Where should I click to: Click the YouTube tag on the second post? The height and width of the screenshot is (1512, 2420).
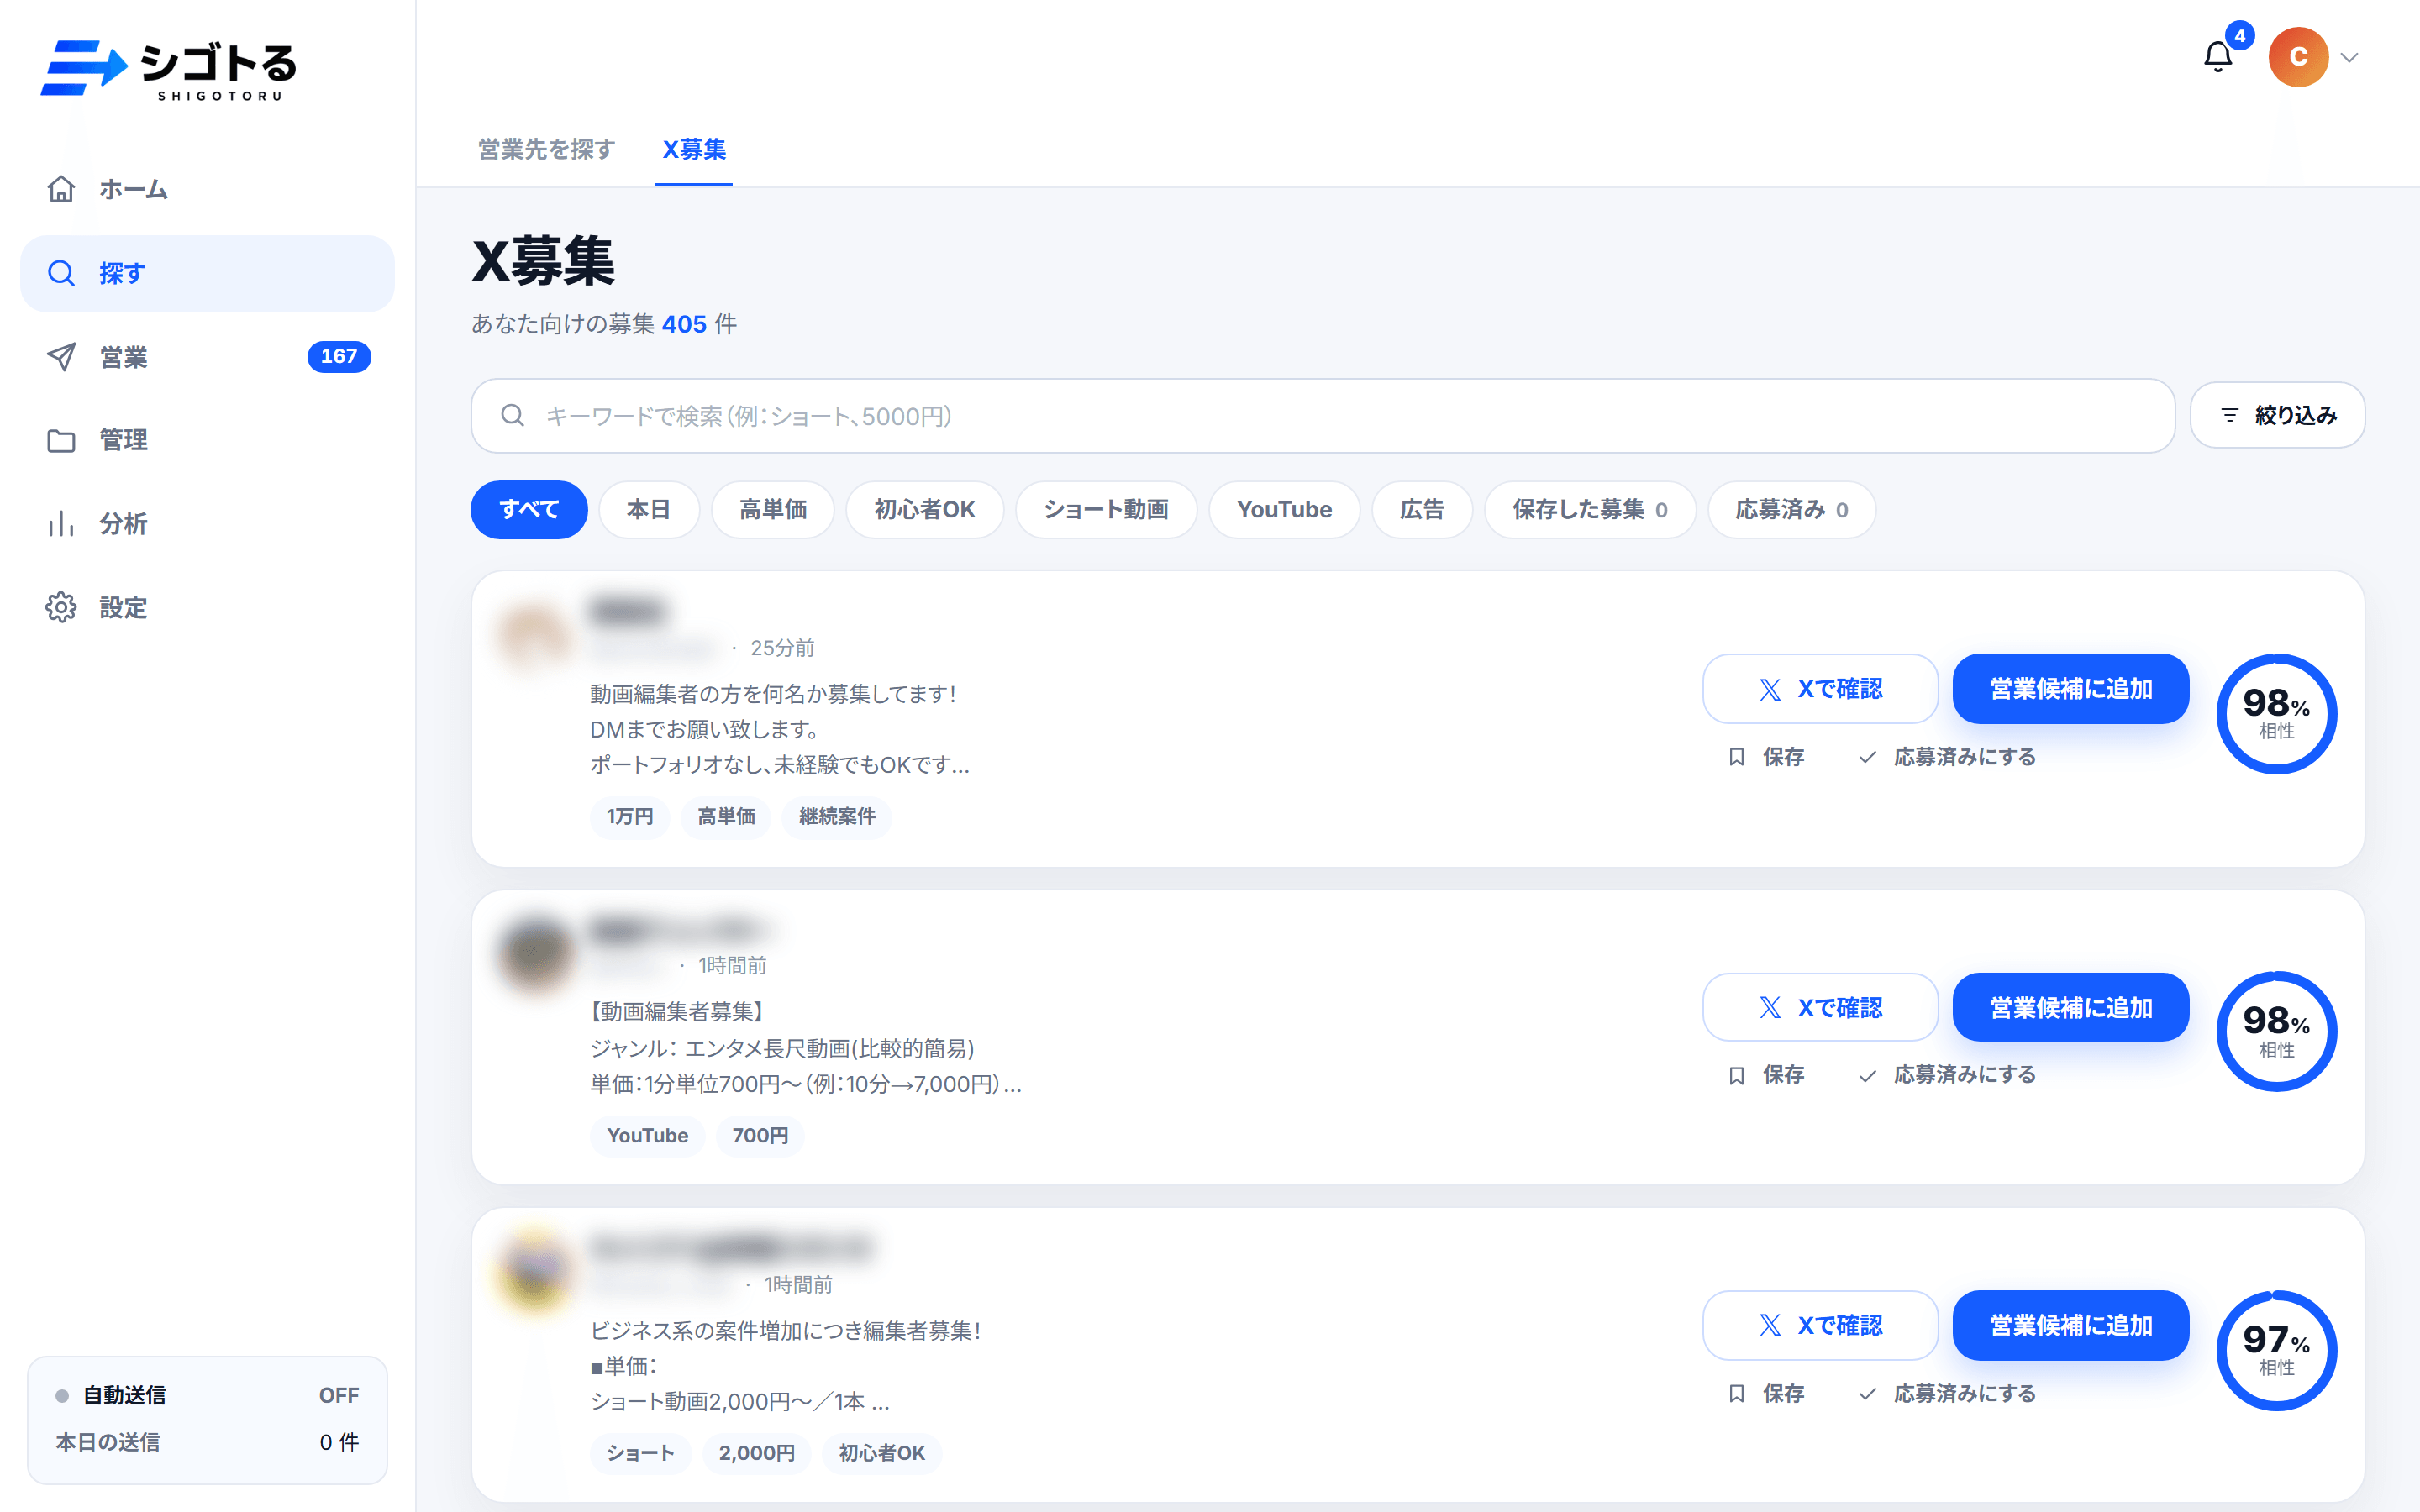click(647, 1136)
